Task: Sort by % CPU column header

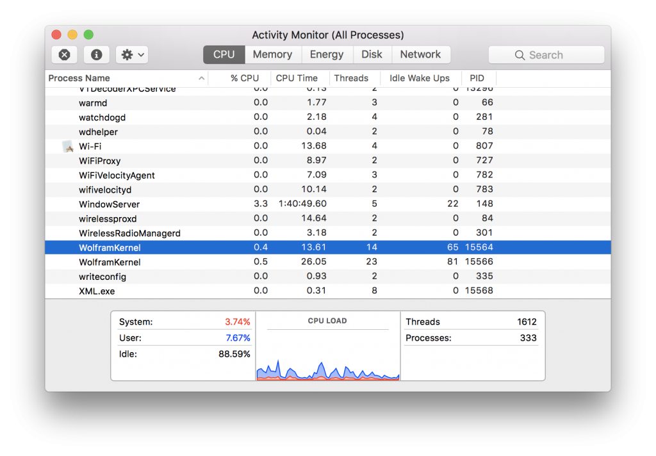Action: pyautogui.click(x=245, y=78)
